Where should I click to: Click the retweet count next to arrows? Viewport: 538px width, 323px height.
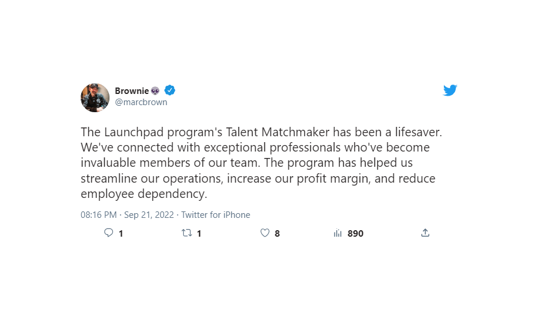point(199,234)
